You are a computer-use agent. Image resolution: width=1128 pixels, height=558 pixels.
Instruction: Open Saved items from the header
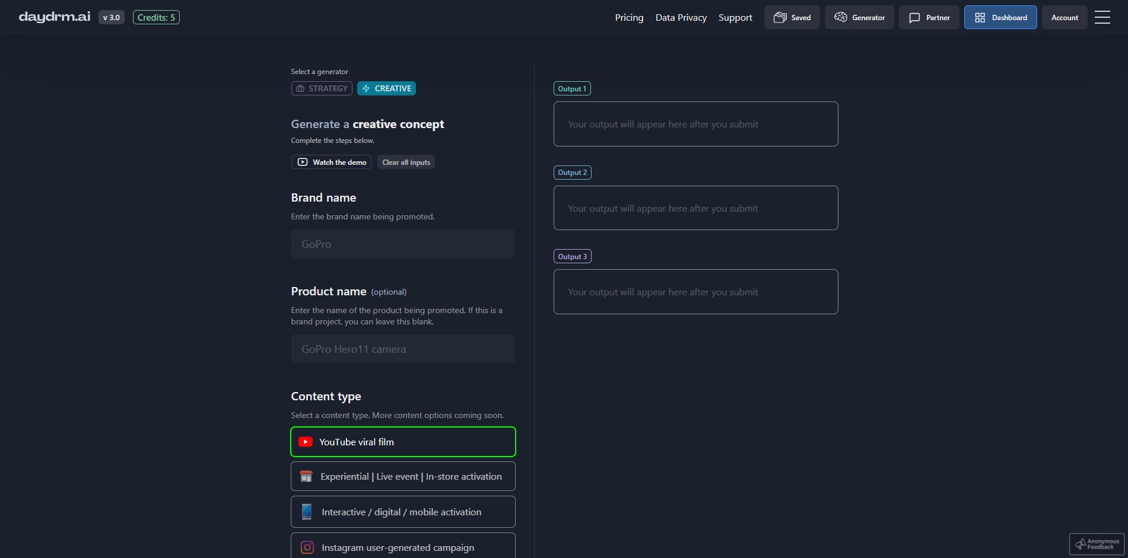coord(792,17)
